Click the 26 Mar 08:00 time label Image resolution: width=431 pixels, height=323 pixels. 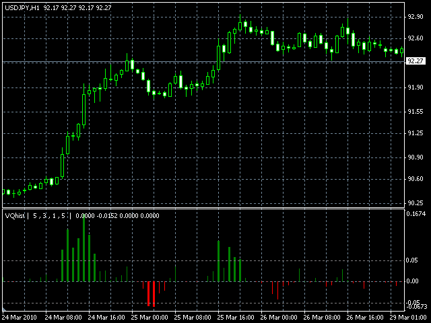point(322,318)
